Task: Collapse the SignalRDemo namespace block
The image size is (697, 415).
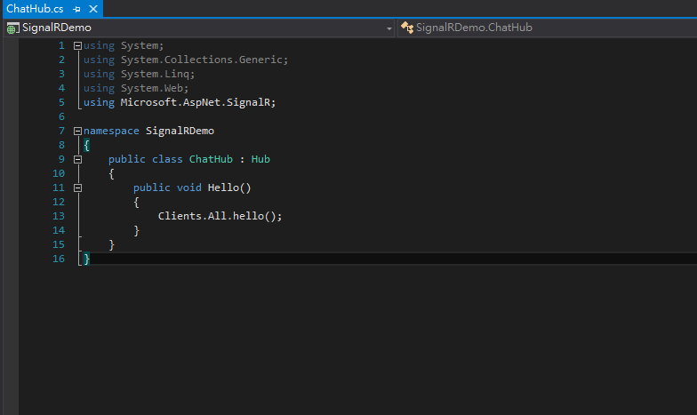Action: pyautogui.click(x=78, y=131)
